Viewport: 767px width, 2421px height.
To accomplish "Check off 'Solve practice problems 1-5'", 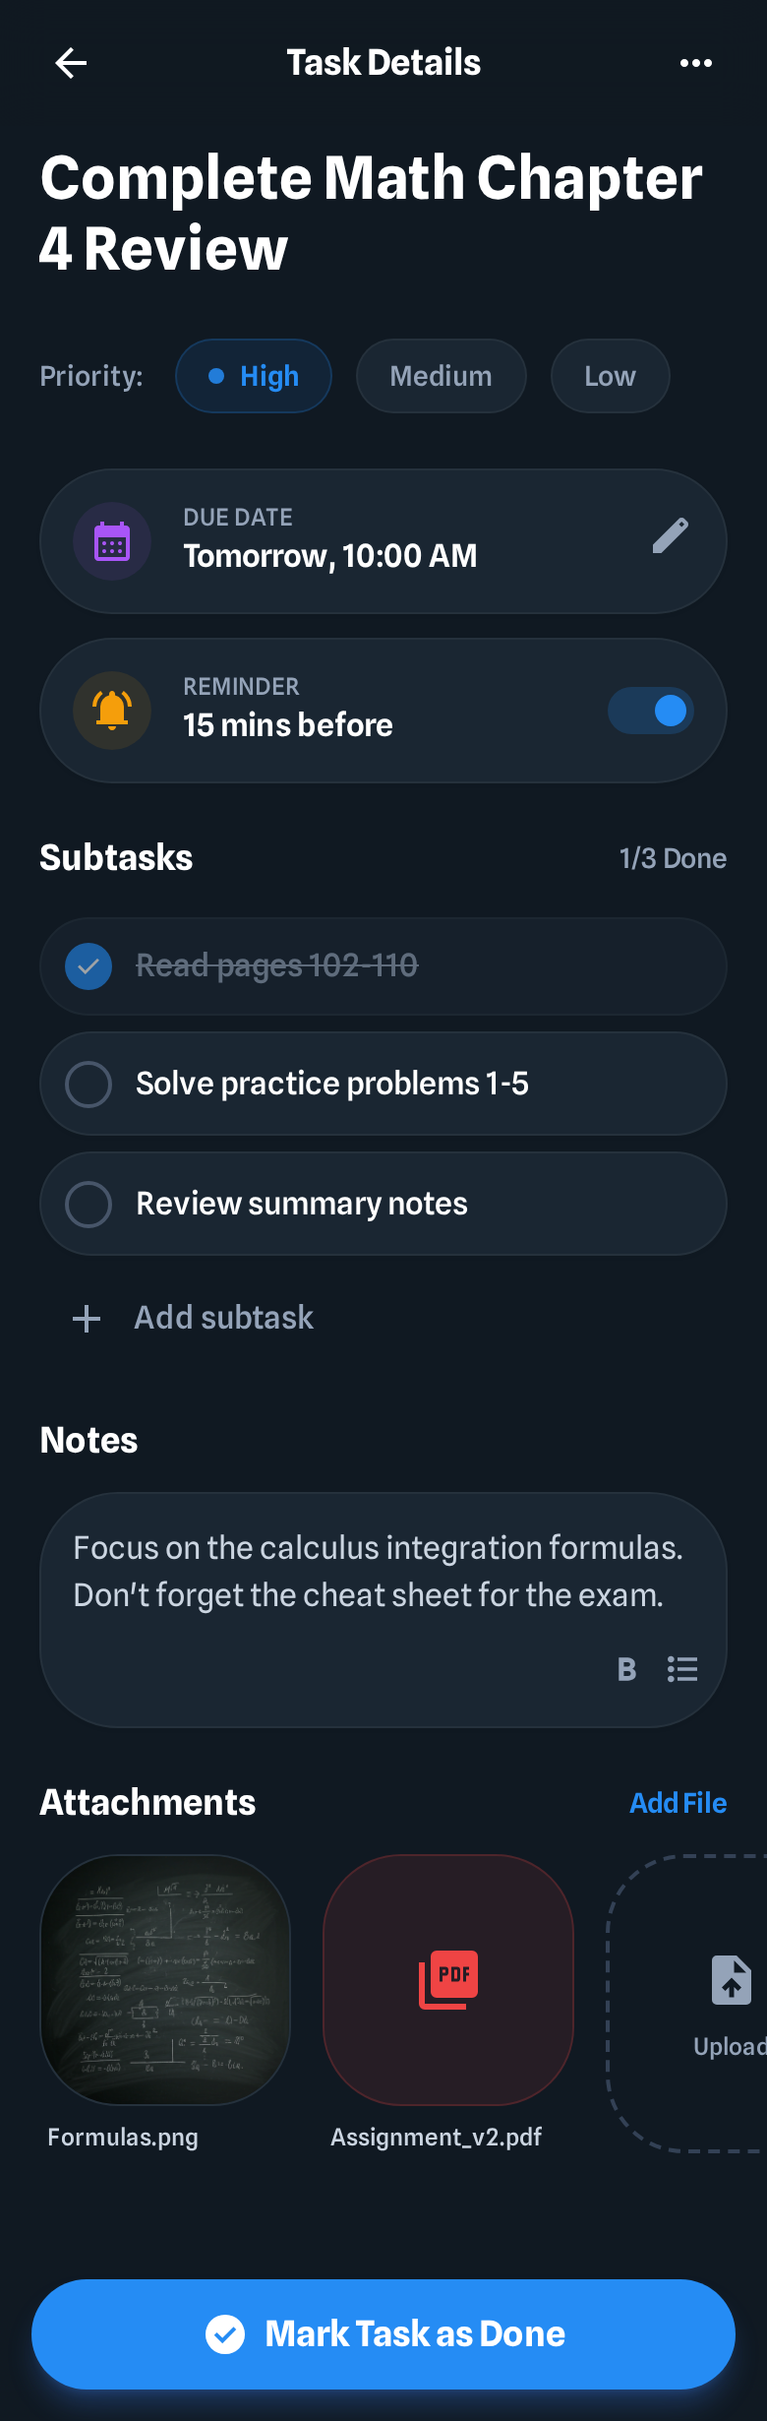I will [88, 1084].
